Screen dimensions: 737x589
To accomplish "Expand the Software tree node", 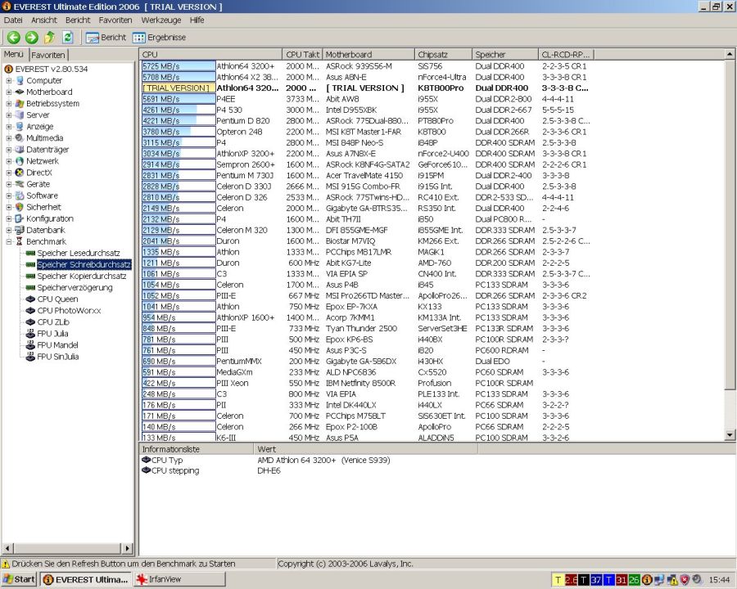I will coord(8,196).
